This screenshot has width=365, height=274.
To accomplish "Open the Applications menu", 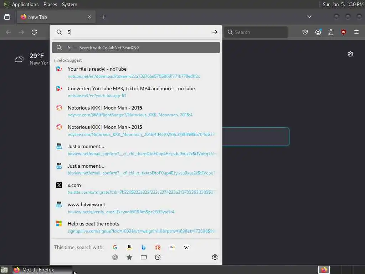I will pos(25,4).
